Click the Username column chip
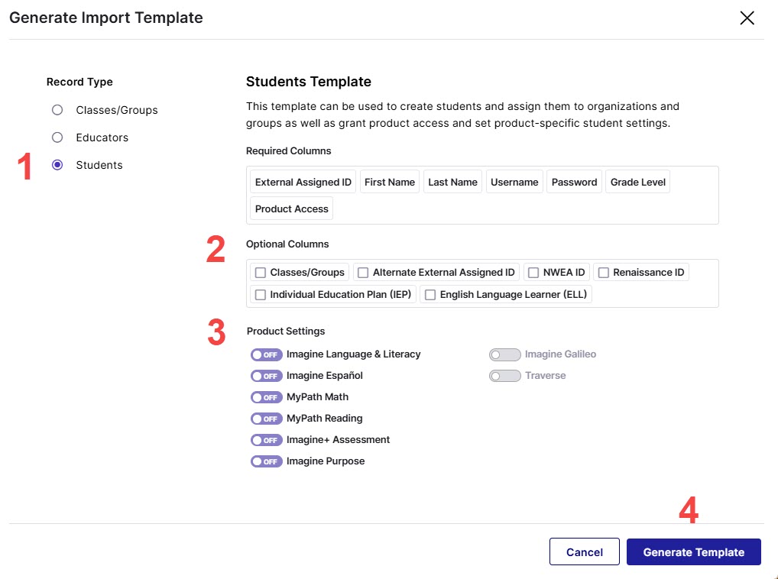 point(514,182)
